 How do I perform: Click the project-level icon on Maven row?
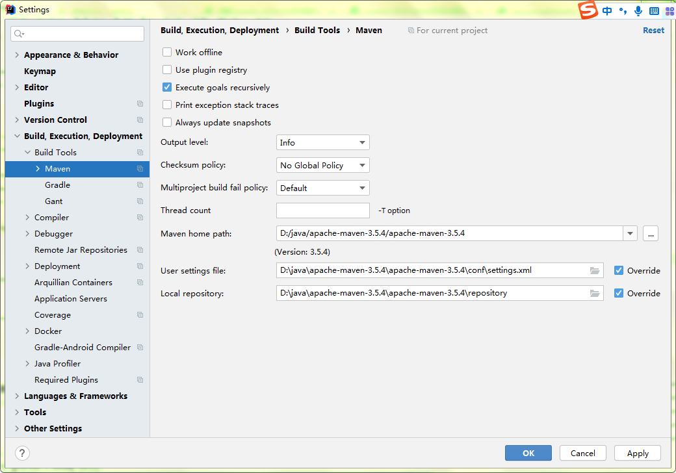pyautogui.click(x=140, y=169)
